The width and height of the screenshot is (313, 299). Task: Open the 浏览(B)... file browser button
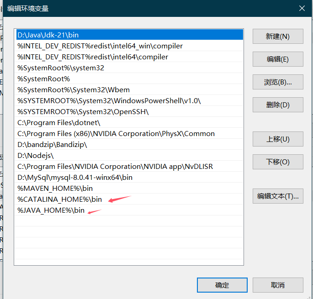coord(278,82)
